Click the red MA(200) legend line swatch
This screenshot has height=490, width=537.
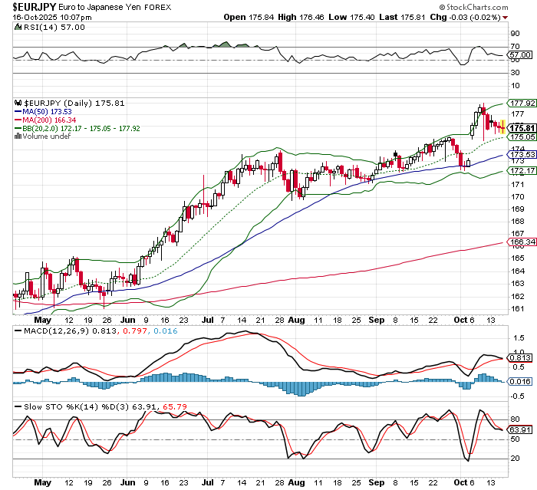(19, 120)
